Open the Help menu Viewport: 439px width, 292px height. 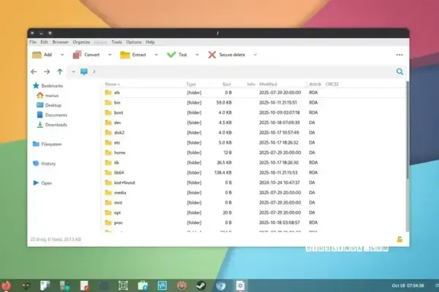click(x=150, y=42)
